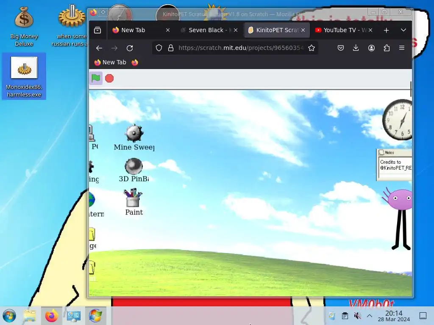This screenshot has width=434, height=325.
Task: Open a new tab with the plus button
Action: pos(387,30)
